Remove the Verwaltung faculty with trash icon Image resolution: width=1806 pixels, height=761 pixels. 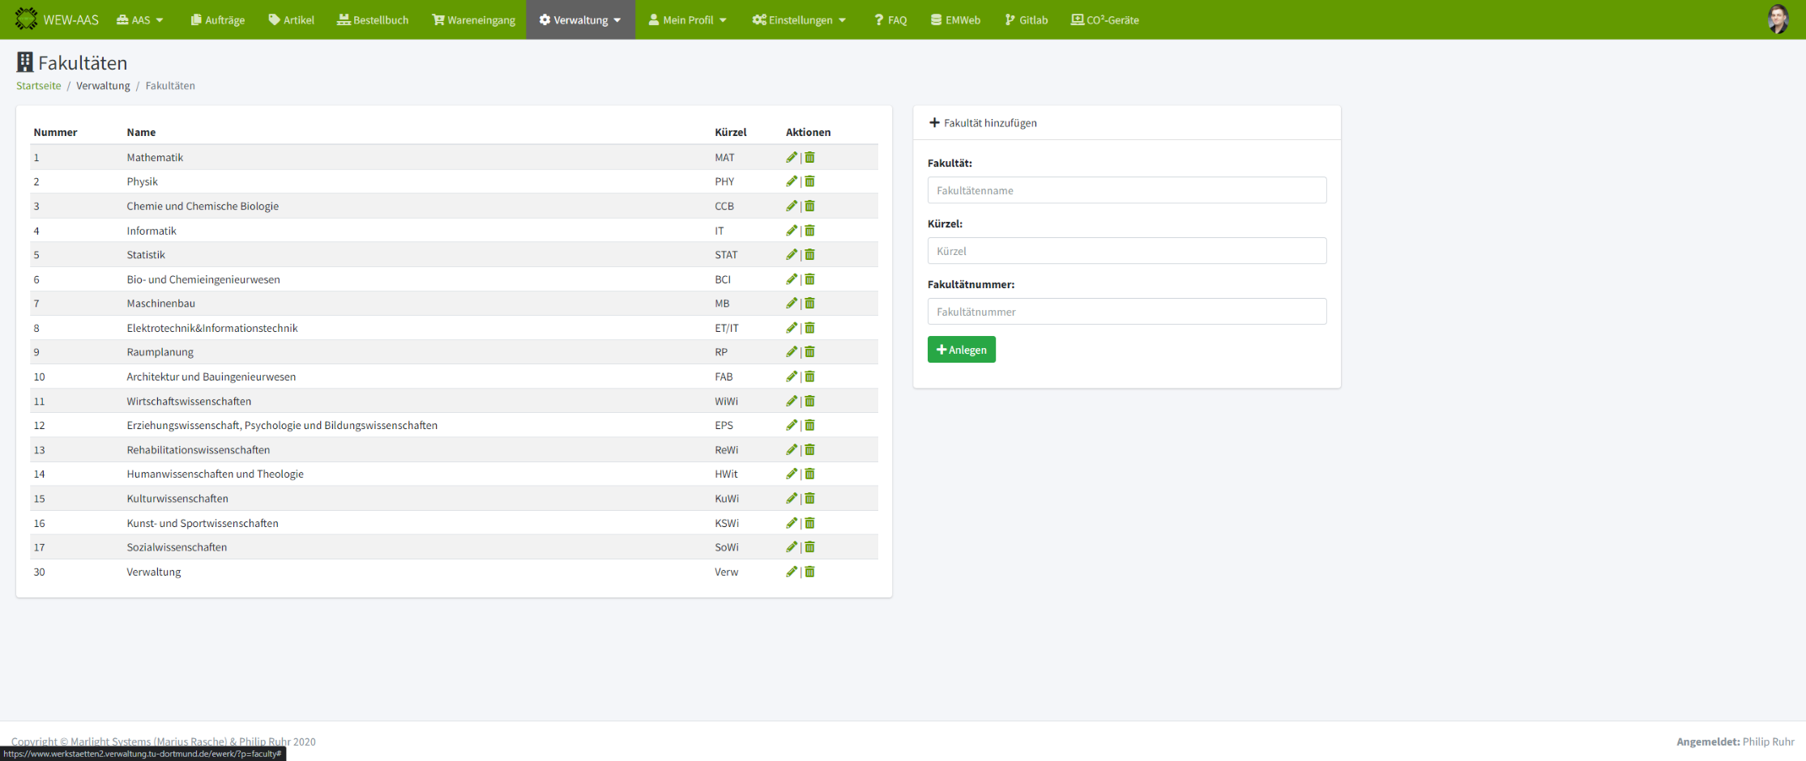click(809, 572)
